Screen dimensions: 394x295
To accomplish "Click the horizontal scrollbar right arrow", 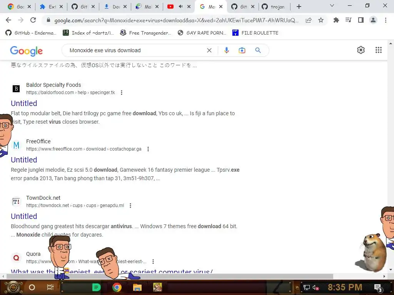I will 384,276.
